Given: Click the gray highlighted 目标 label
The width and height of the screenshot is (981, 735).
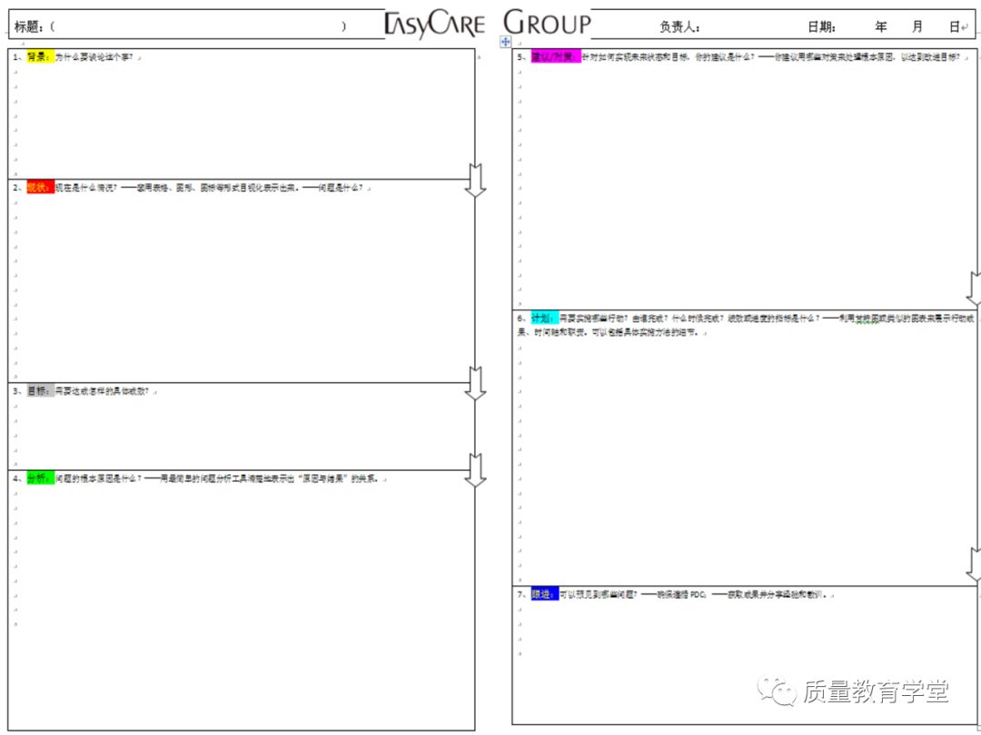Looking at the screenshot, I should [x=40, y=391].
